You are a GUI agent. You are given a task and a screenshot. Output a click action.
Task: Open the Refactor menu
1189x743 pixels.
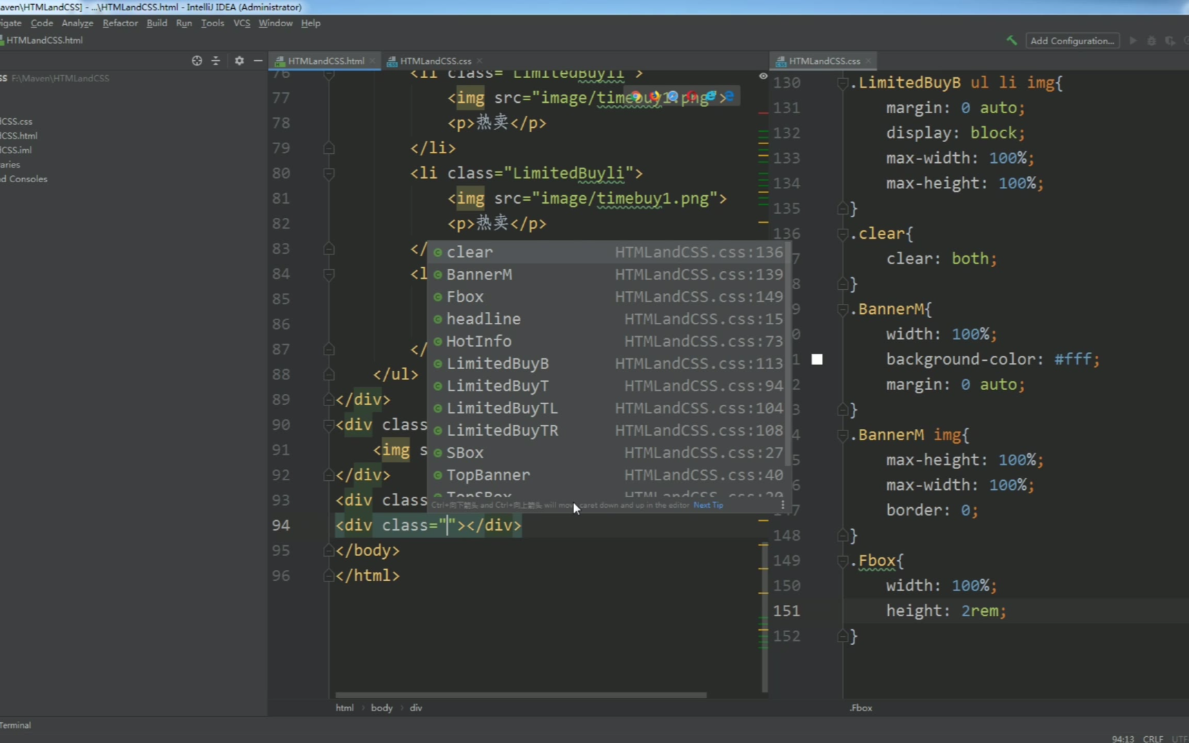pos(120,23)
